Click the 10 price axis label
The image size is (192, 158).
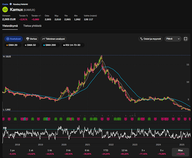188,82
